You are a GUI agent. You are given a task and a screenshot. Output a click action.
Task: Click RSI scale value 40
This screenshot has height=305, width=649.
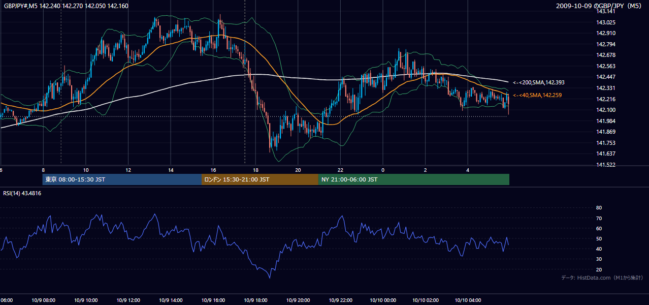pyautogui.click(x=599, y=249)
